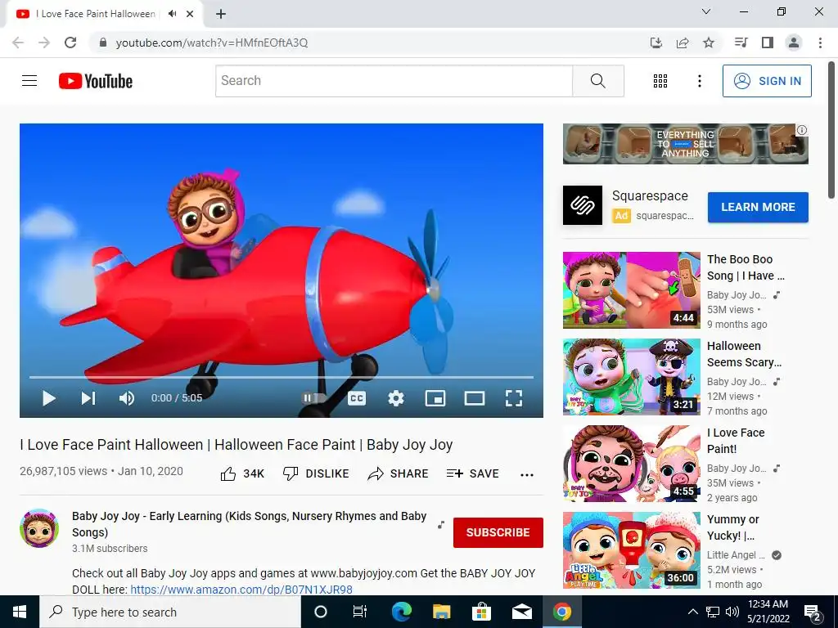Open a new browser tab
838x628 pixels.
point(221,14)
